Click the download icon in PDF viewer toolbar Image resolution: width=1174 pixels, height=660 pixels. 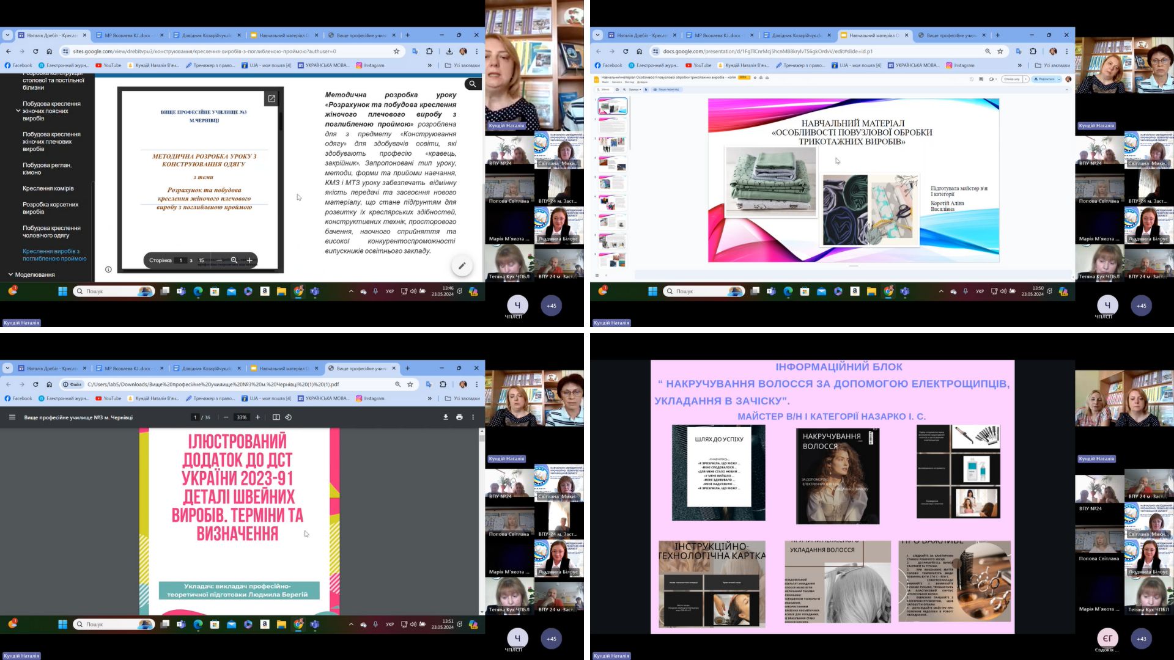pos(445,417)
